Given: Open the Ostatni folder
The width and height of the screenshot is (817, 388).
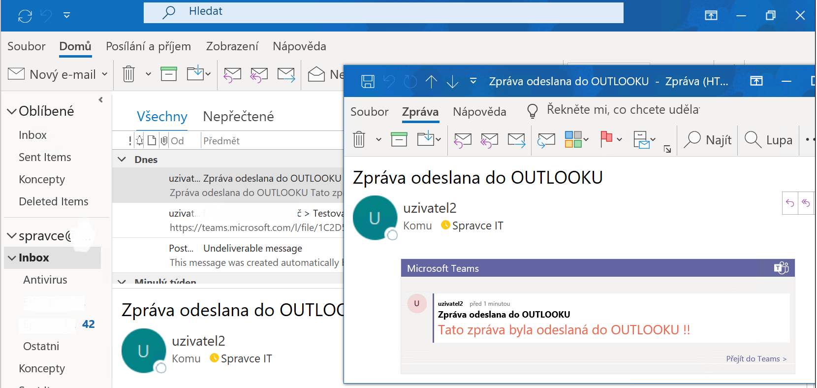Looking at the screenshot, I should click(x=41, y=346).
